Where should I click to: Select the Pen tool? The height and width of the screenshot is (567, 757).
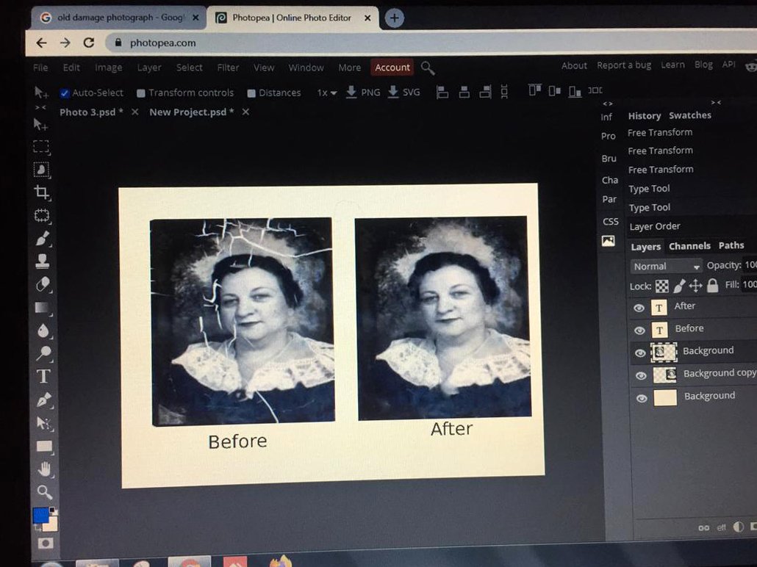tap(44, 400)
